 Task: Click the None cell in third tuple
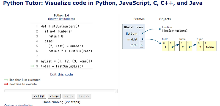tap(210, 46)
